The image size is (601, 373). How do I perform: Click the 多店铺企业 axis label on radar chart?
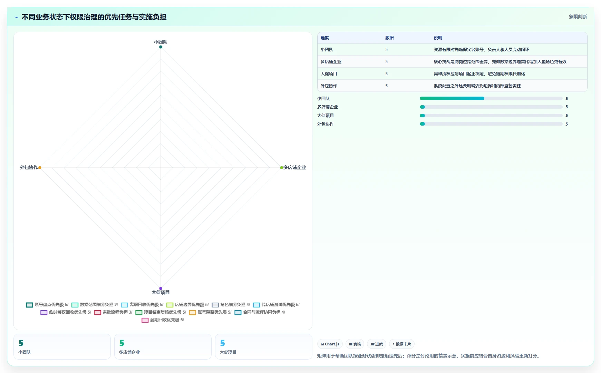[294, 167]
